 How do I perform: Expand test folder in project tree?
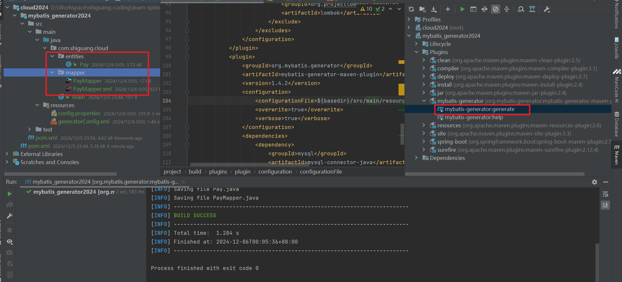pos(30,130)
